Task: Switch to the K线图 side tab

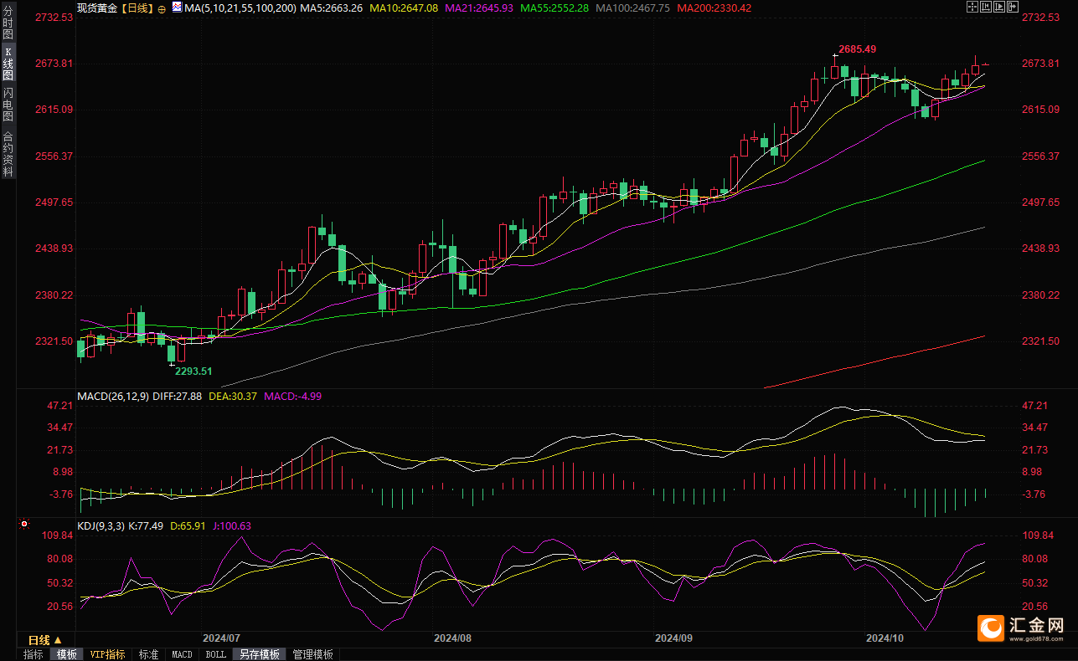Action: pyautogui.click(x=8, y=63)
